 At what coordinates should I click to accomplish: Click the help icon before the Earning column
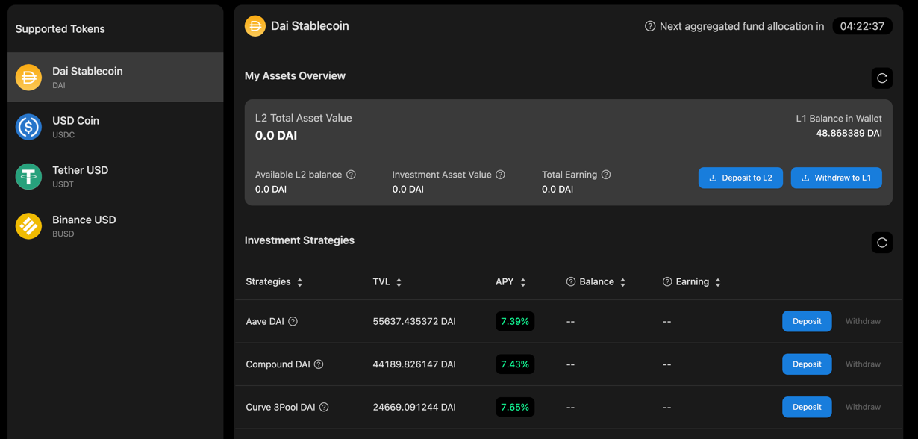point(667,282)
